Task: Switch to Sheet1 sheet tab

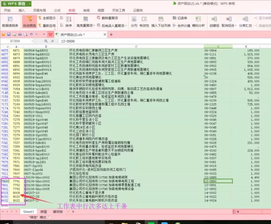Action: coord(28,212)
